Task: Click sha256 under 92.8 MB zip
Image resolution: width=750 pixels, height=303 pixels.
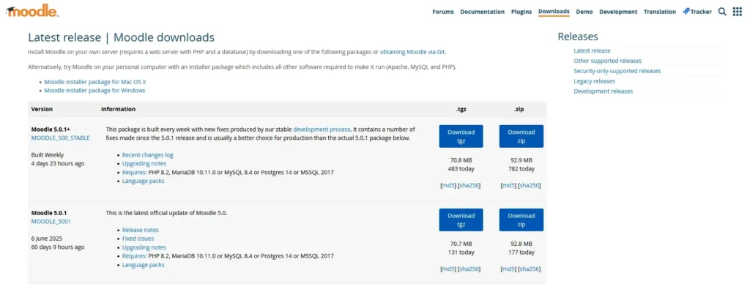Action: (529, 269)
